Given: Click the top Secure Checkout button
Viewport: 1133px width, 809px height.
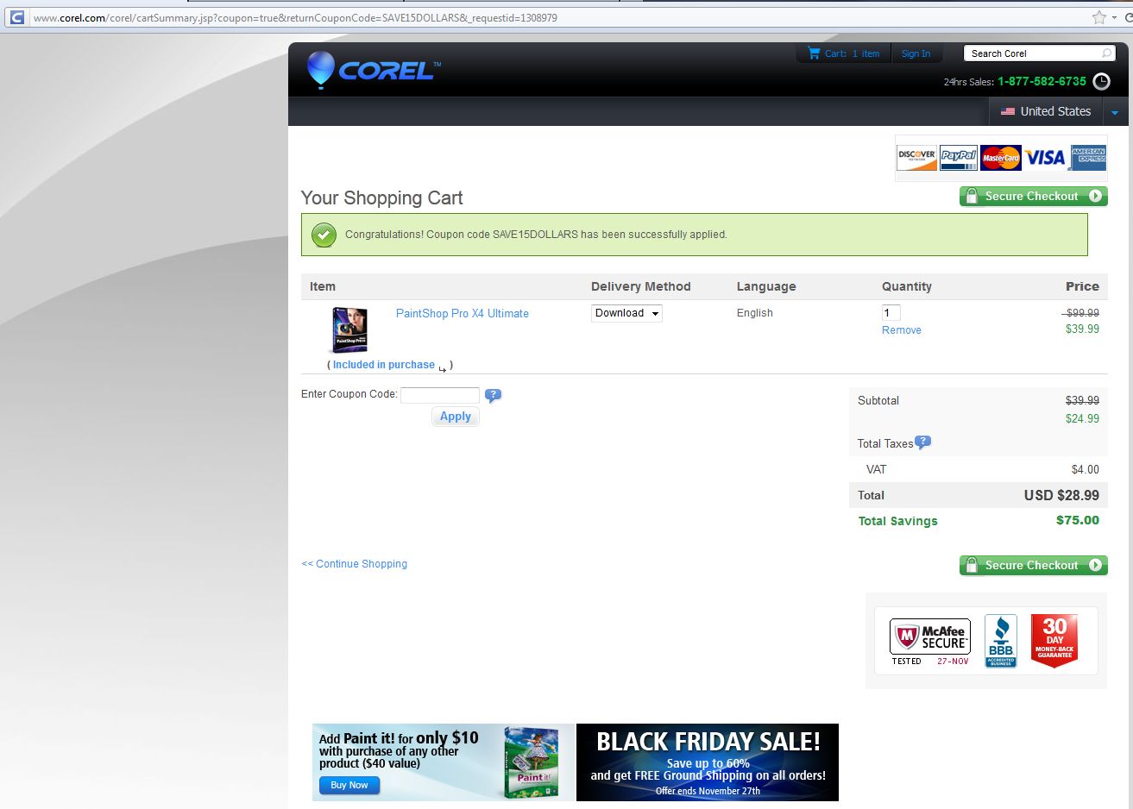Looking at the screenshot, I should click(x=1033, y=196).
